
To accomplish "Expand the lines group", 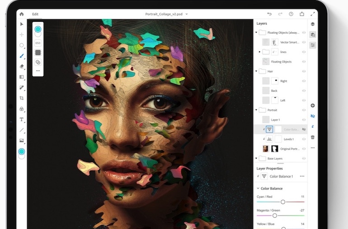I will click(x=260, y=52).
